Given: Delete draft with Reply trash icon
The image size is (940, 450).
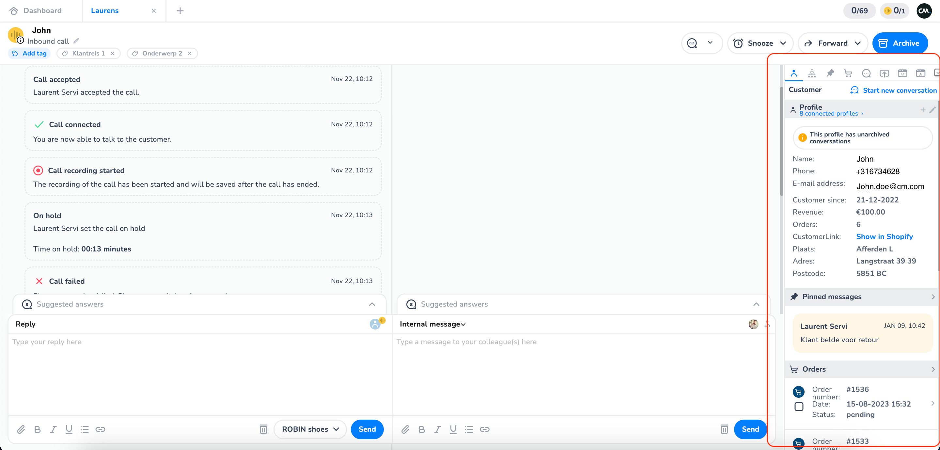Looking at the screenshot, I should (x=263, y=429).
